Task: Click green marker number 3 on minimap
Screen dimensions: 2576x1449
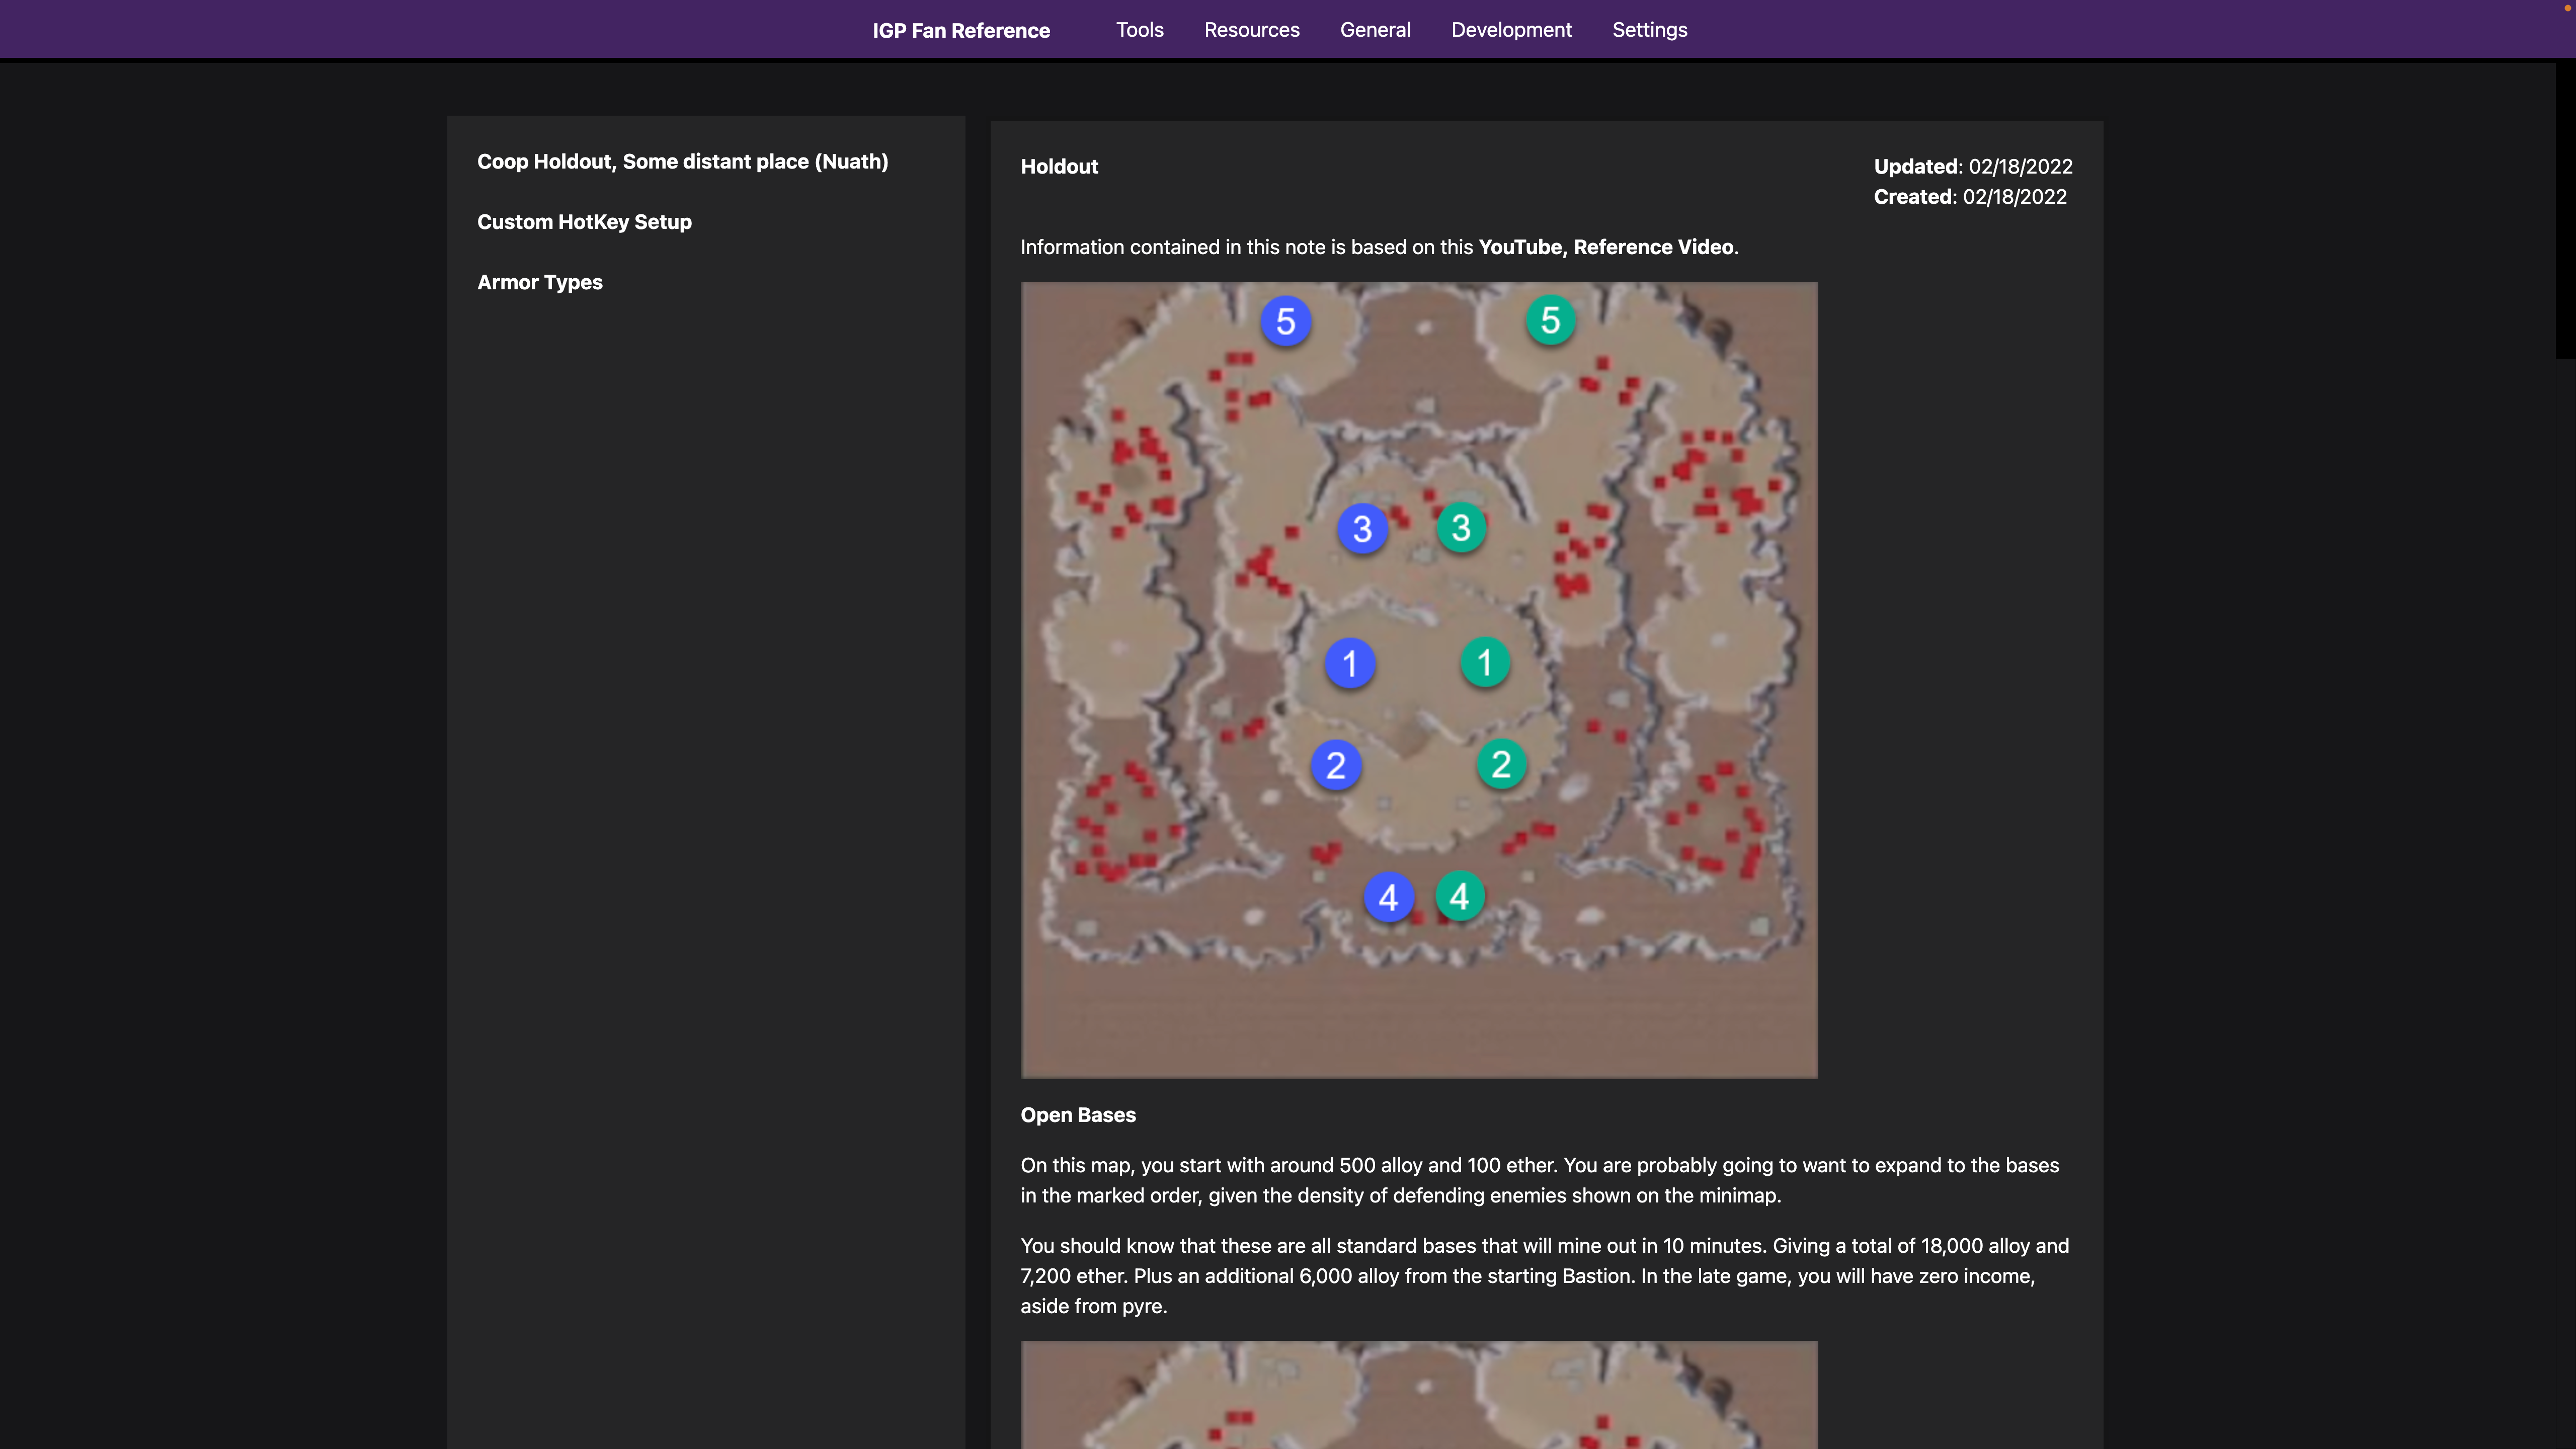Action: [1461, 528]
